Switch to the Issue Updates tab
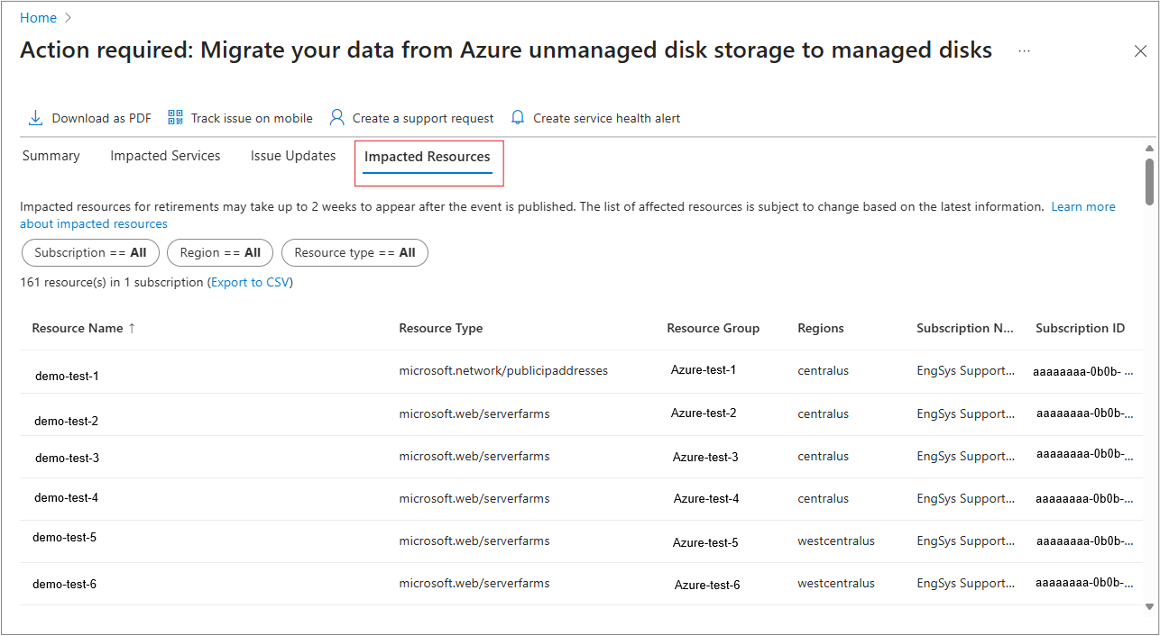This screenshot has height=636, width=1160. coord(292,155)
